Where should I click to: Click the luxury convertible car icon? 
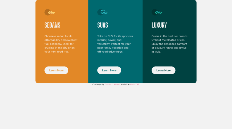tap(158, 12)
